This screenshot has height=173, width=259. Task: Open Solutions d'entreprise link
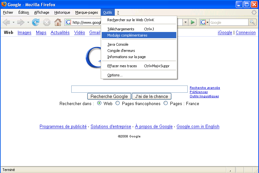(x=111, y=127)
